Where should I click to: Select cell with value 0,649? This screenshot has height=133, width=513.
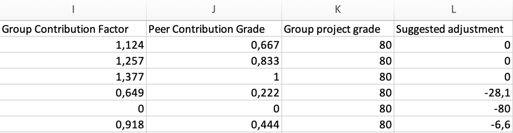coord(73,92)
